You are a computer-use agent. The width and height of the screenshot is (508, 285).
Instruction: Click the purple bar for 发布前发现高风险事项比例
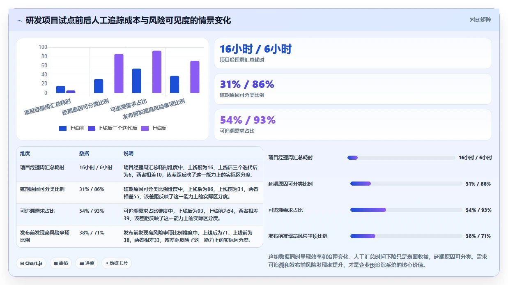pyautogui.click(x=195, y=77)
